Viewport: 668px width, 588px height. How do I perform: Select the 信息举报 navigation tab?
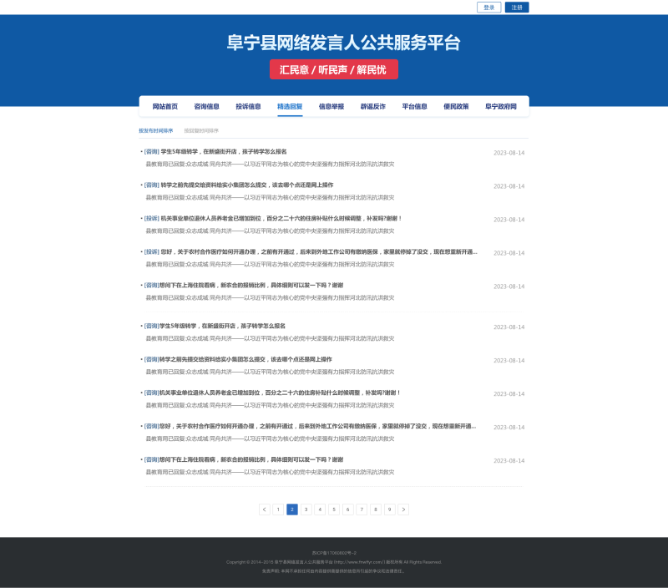pyautogui.click(x=331, y=107)
